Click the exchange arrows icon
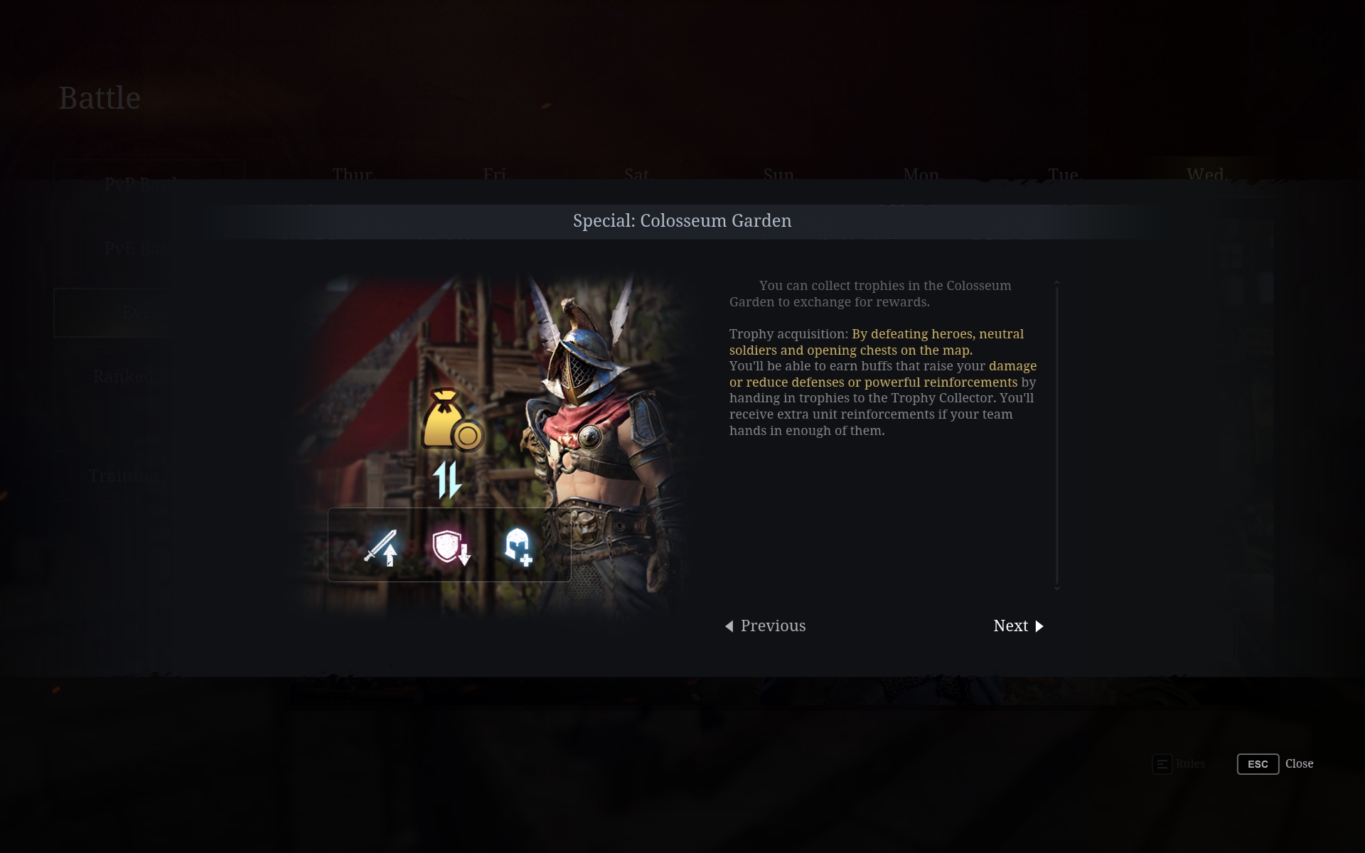This screenshot has width=1365, height=853. click(x=448, y=480)
